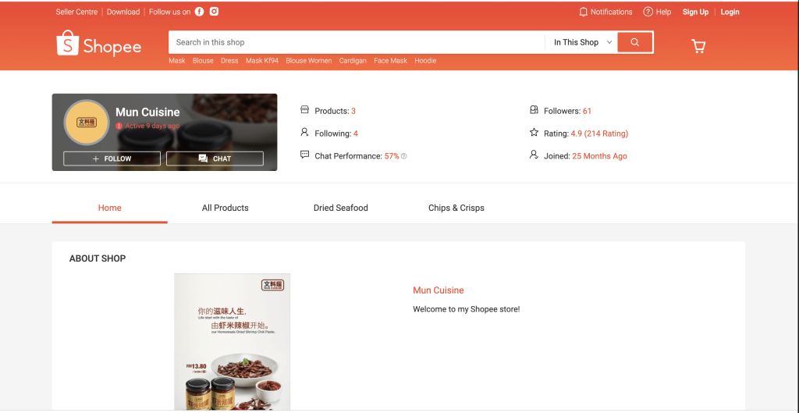The image size is (799, 413).
Task: Click the Mun Cuisine shop name in banner
Action: click(147, 112)
